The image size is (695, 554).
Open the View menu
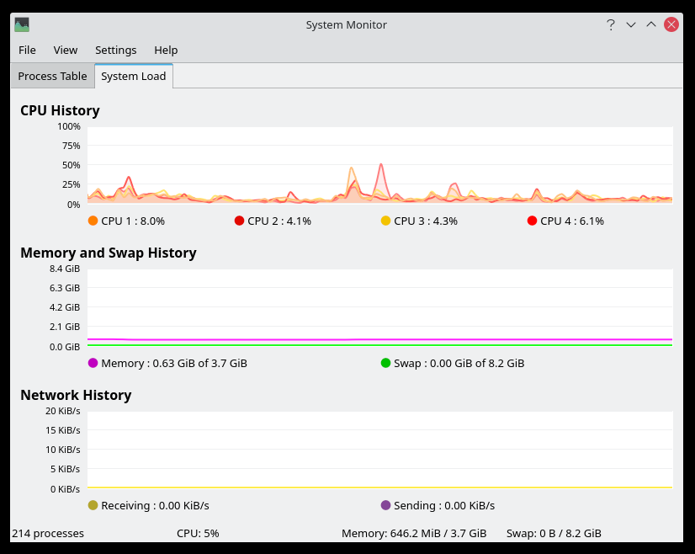tap(66, 50)
